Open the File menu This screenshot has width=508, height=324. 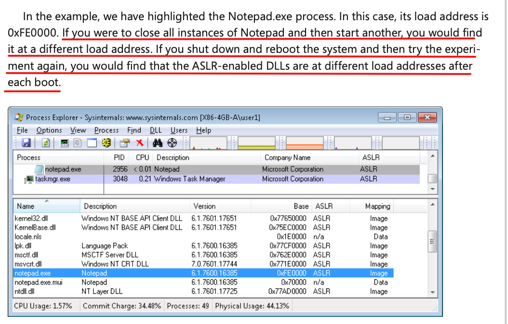coord(22,130)
